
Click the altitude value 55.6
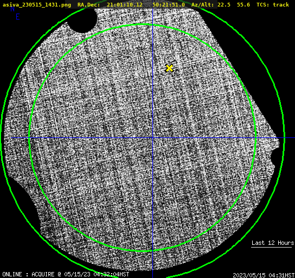(243, 4)
